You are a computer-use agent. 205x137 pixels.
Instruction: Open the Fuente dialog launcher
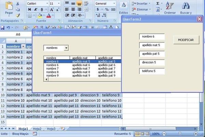click(x=59, y=21)
